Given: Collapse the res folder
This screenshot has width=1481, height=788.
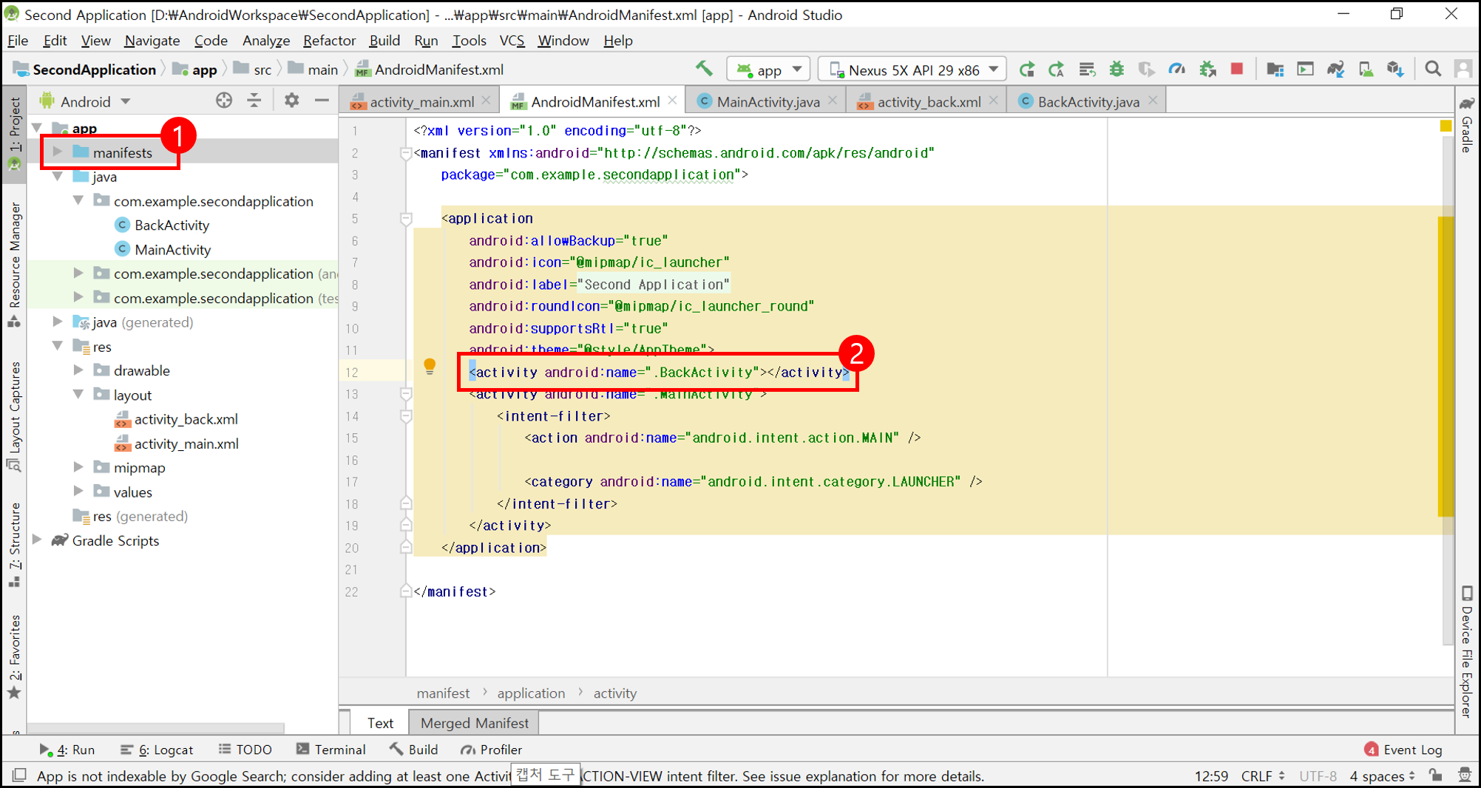Looking at the screenshot, I should [58, 346].
